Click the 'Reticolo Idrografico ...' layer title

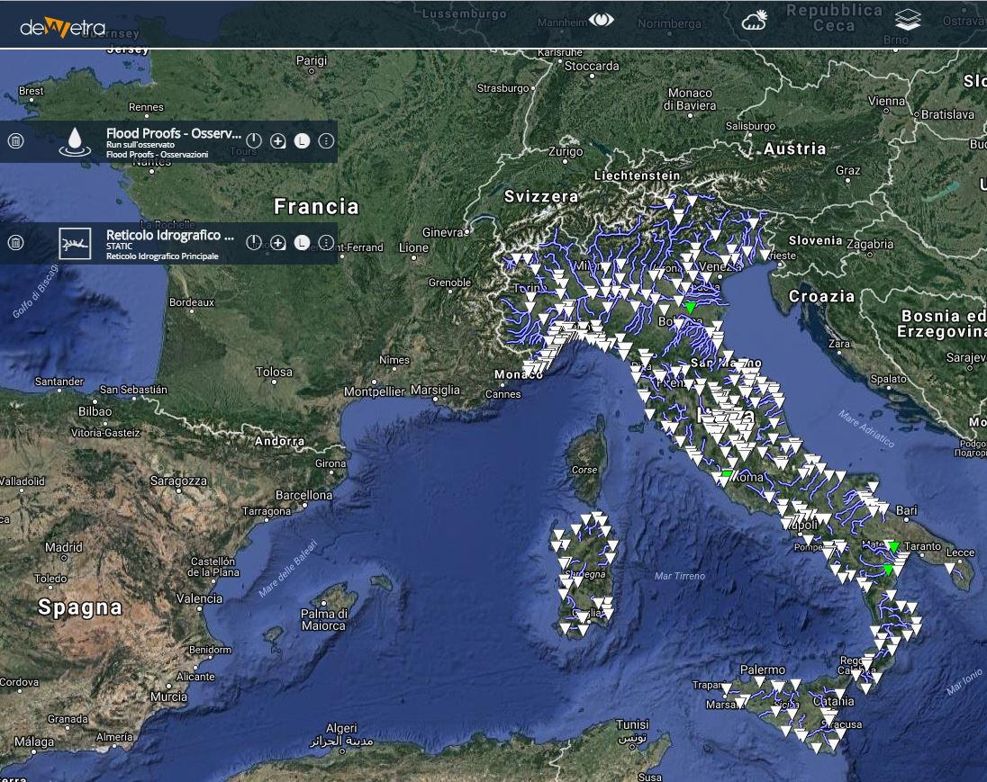pyautogui.click(x=170, y=235)
